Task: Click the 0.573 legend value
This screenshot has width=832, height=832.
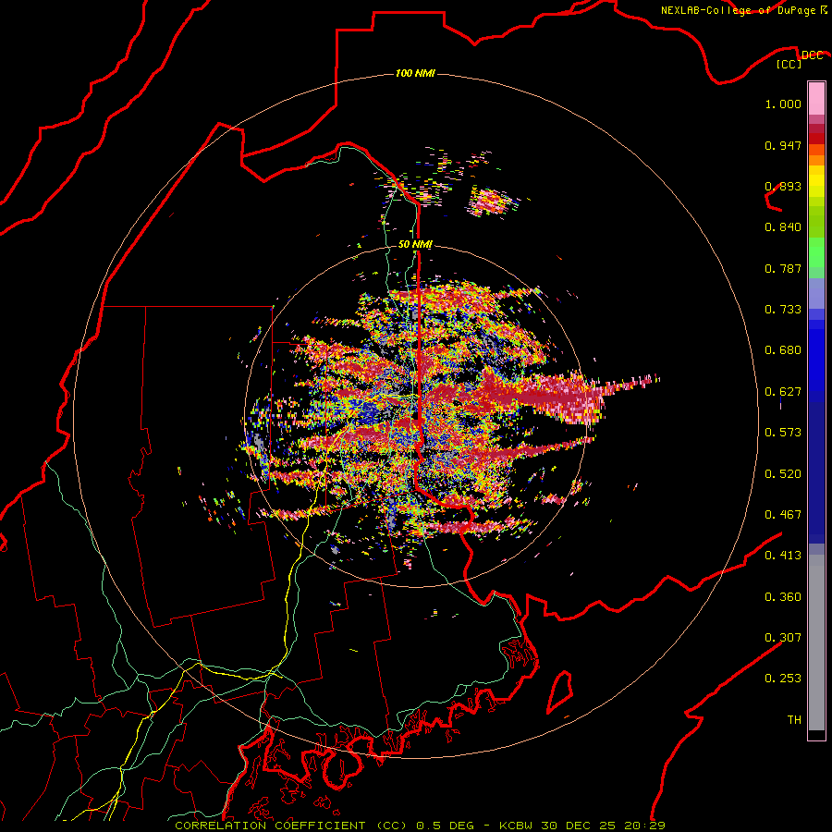Action: coord(783,433)
